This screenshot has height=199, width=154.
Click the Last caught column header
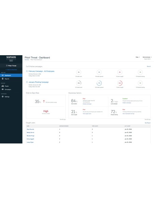tap(127, 126)
